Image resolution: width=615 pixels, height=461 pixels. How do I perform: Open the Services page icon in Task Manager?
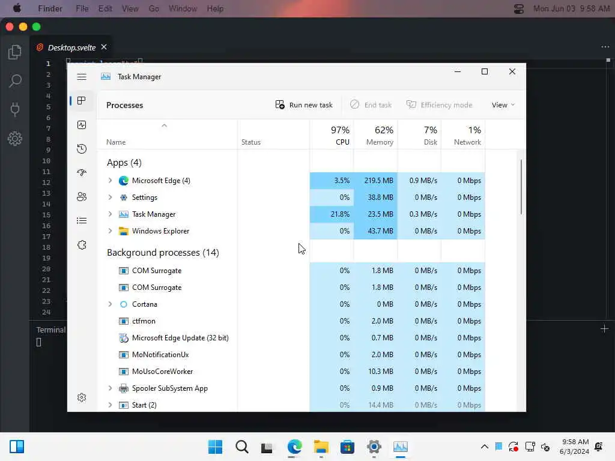(82, 245)
